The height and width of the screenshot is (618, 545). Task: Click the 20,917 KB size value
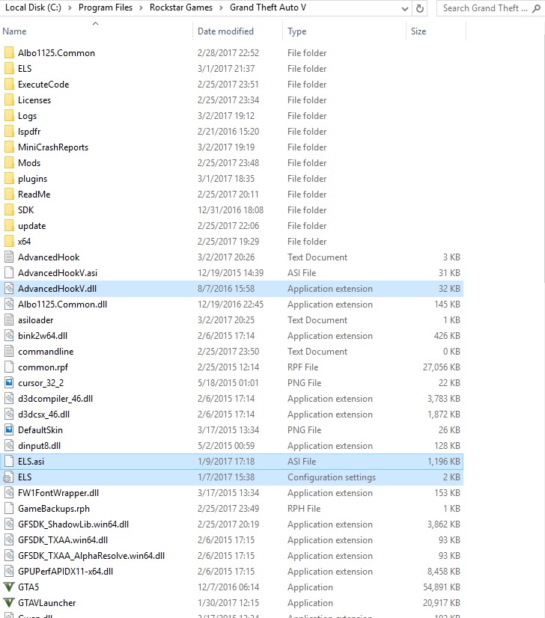(x=441, y=602)
